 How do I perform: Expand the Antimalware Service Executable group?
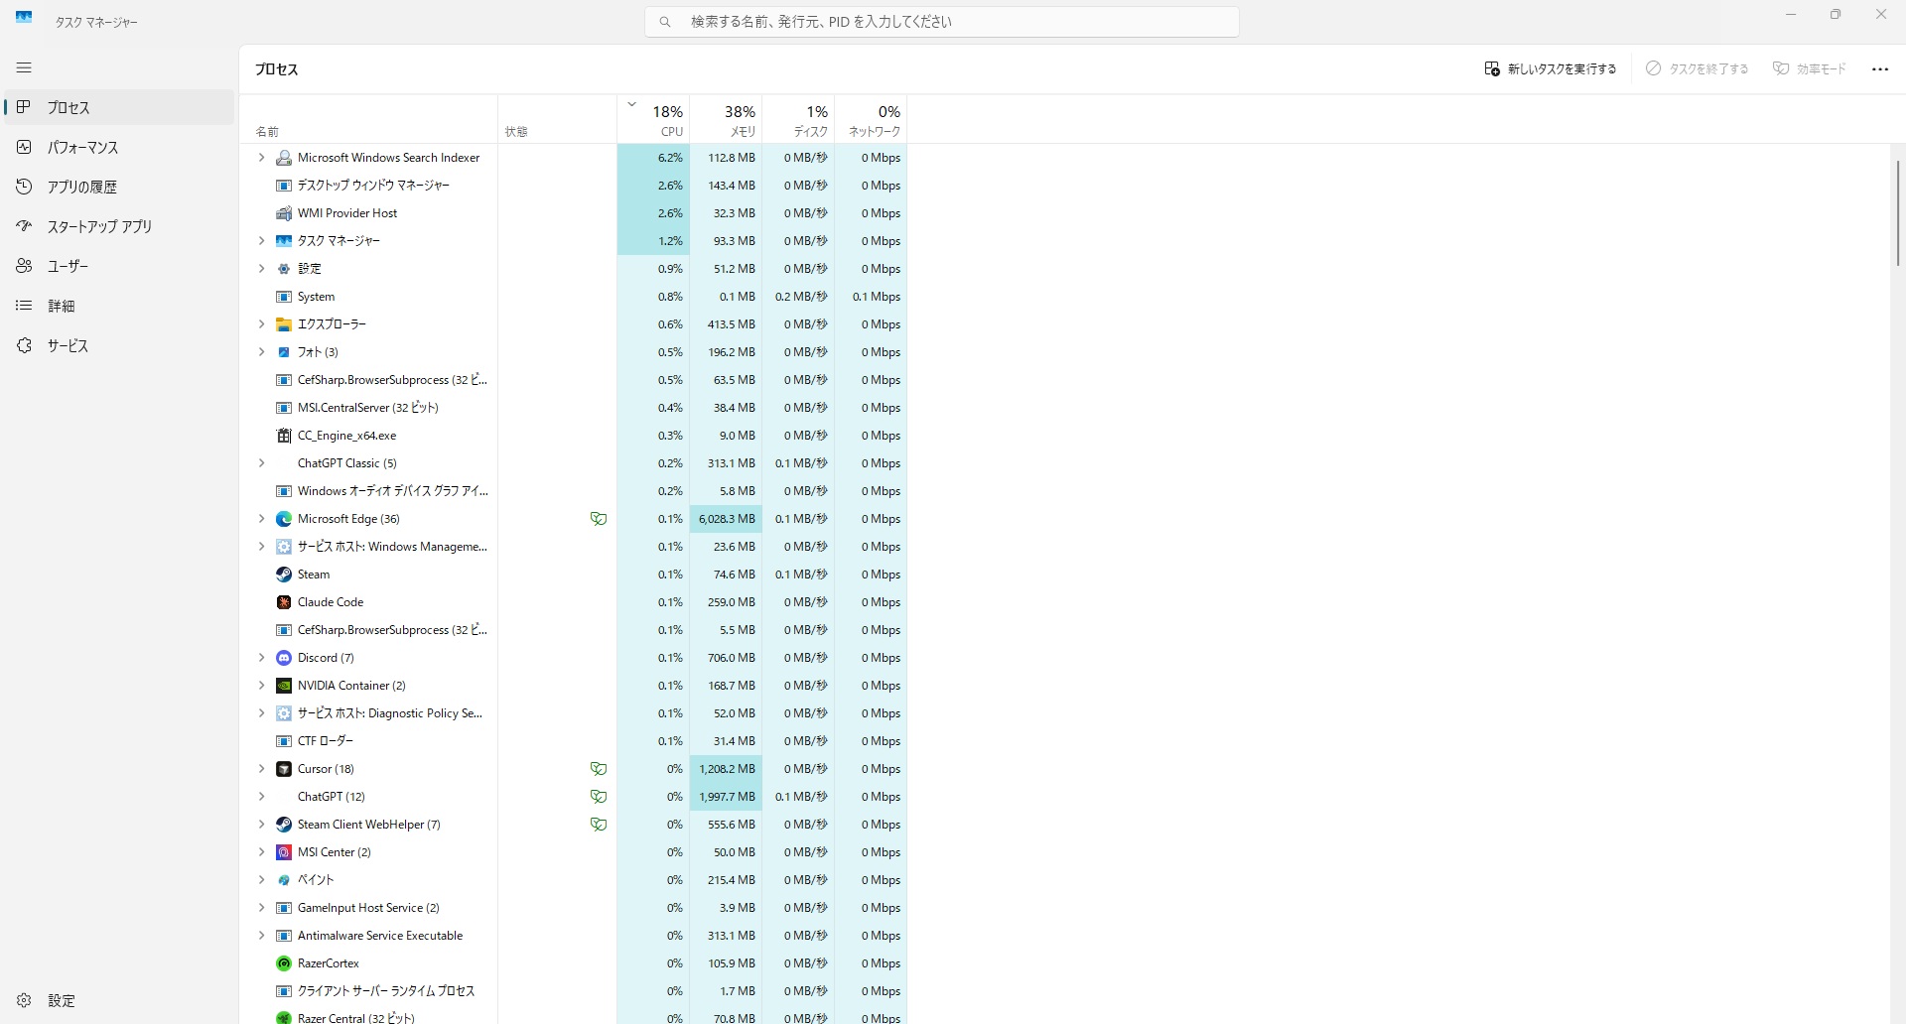click(261, 936)
